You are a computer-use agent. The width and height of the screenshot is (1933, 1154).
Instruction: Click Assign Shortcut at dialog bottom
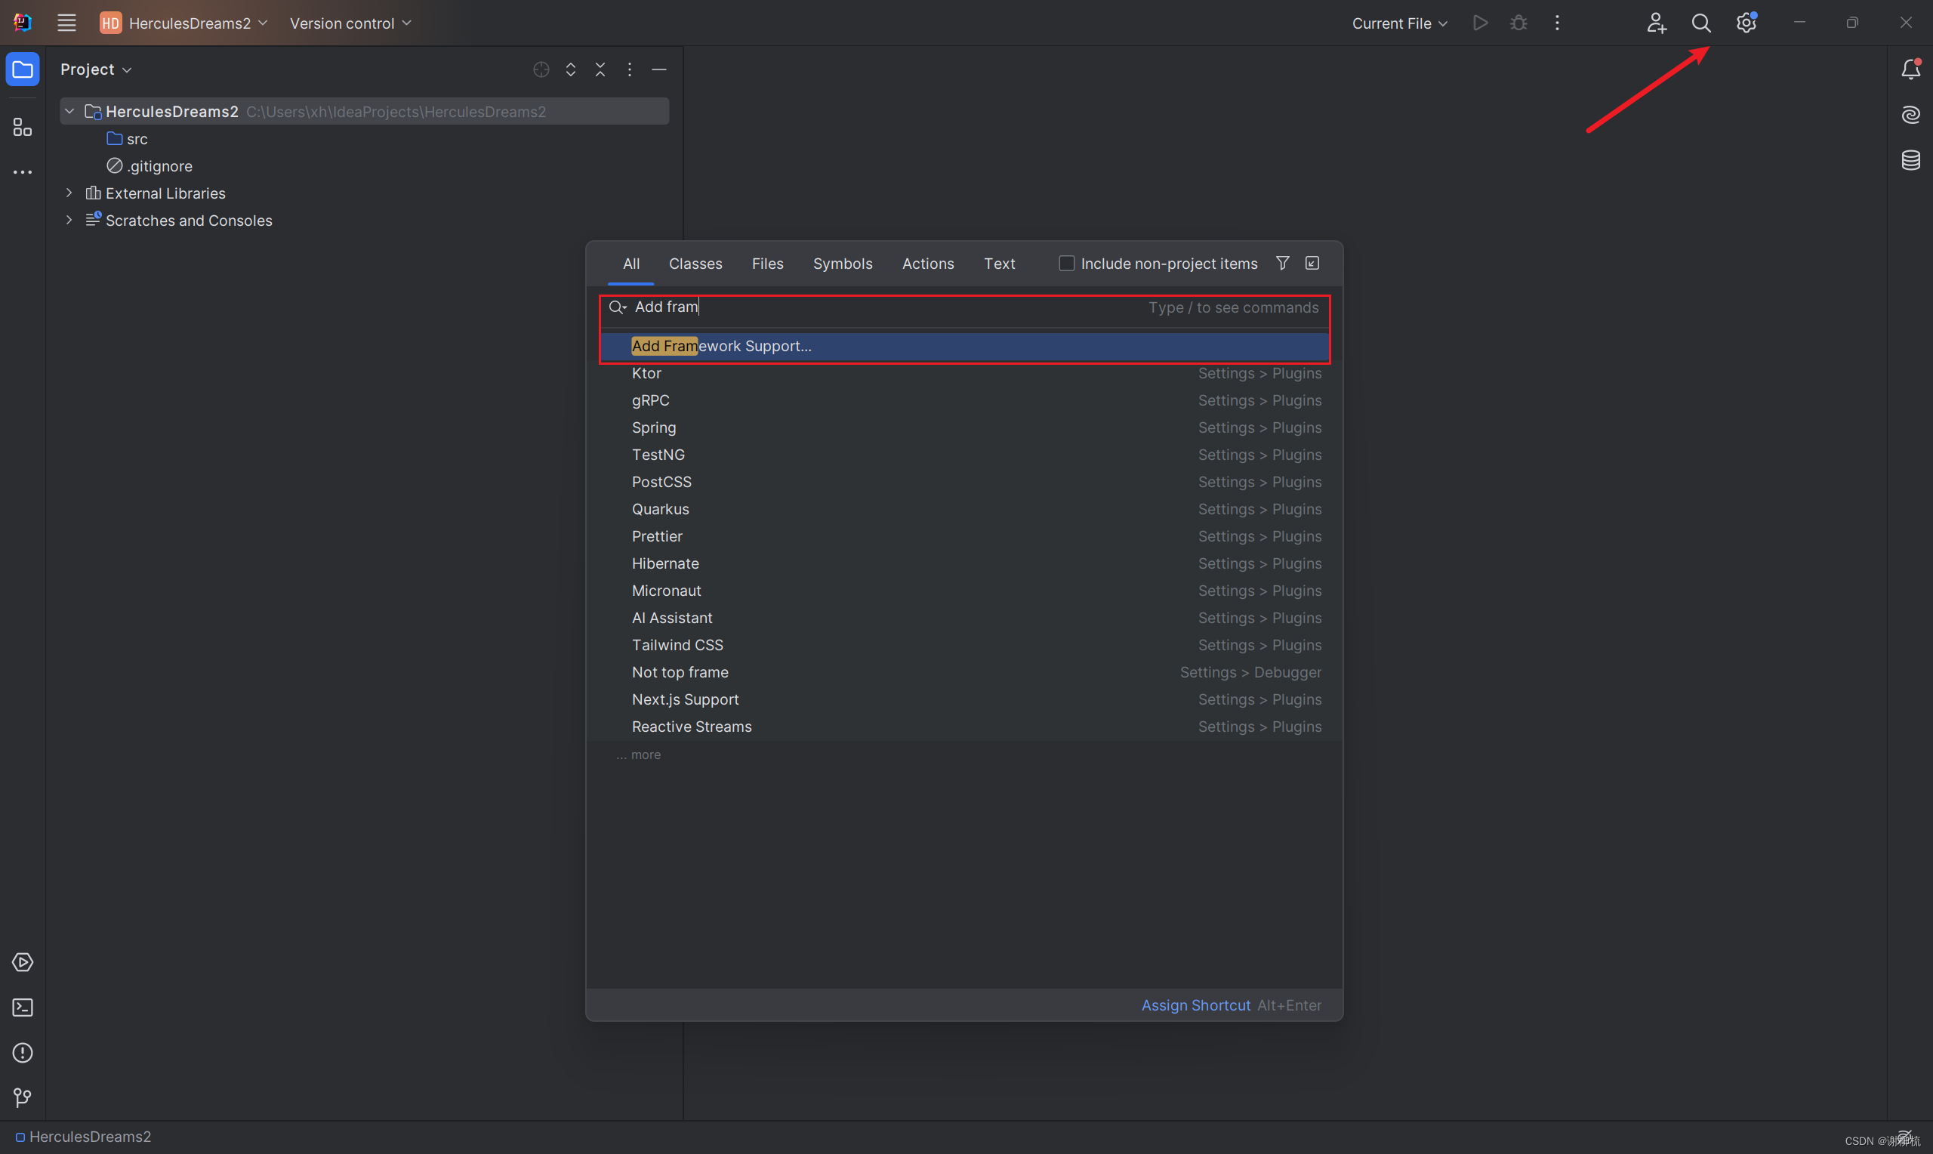[x=1195, y=1004]
